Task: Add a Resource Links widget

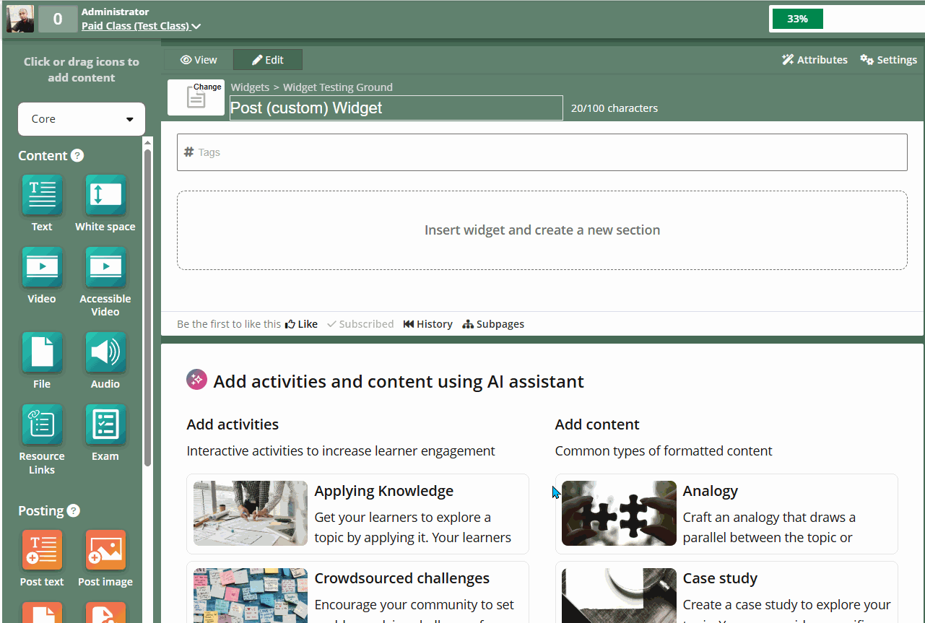Action: tap(42, 424)
